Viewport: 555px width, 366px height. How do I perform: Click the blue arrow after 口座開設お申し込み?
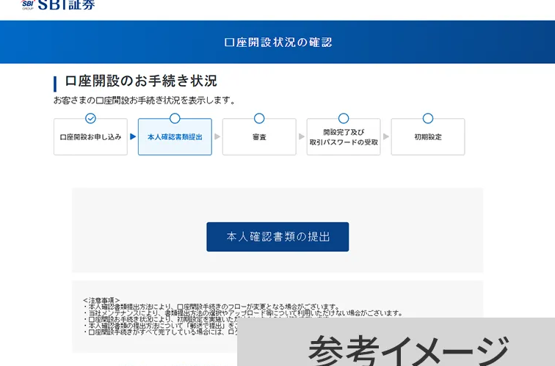pyautogui.click(x=133, y=136)
